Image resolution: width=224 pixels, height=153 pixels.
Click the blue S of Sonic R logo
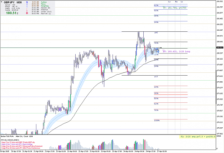27,2
